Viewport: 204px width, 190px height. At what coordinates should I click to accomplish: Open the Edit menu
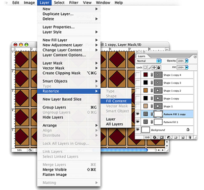[16, 3]
